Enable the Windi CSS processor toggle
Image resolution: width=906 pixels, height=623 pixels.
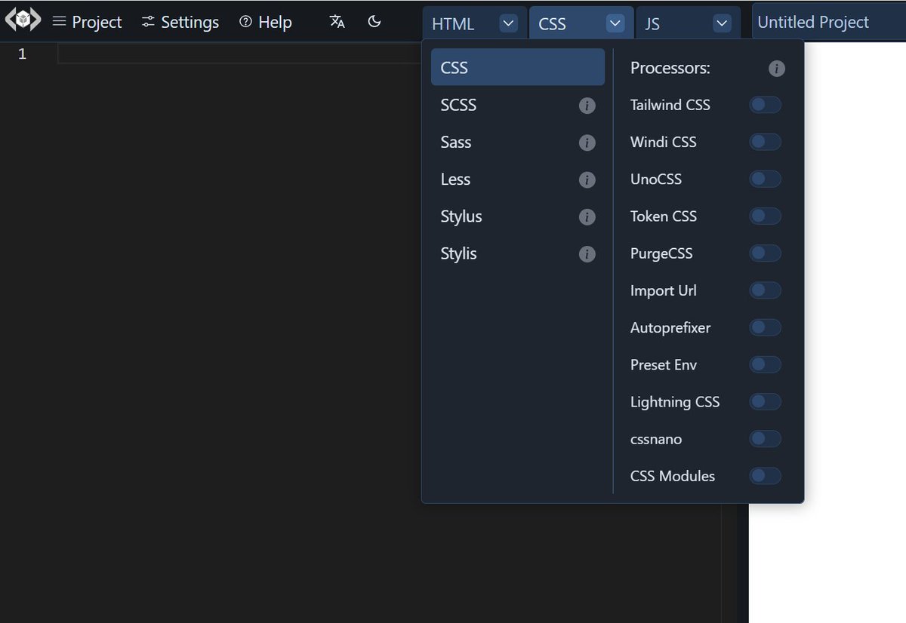coord(765,142)
